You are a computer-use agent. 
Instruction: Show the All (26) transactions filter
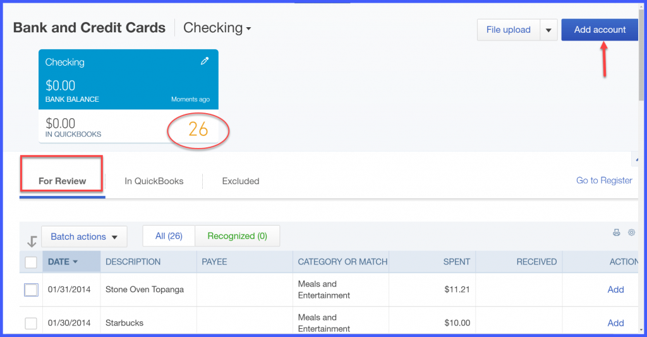point(169,236)
